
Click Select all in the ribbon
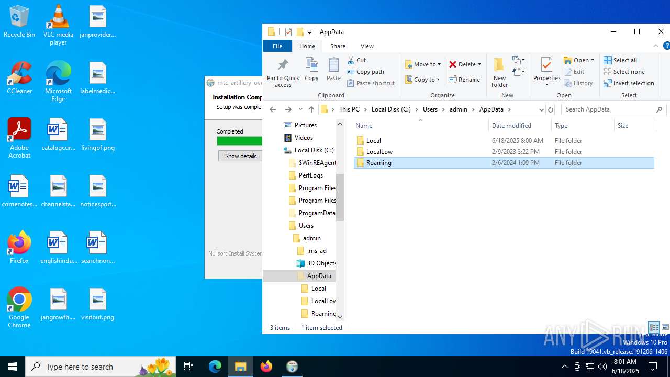pyautogui.click(x=620, y=60)
